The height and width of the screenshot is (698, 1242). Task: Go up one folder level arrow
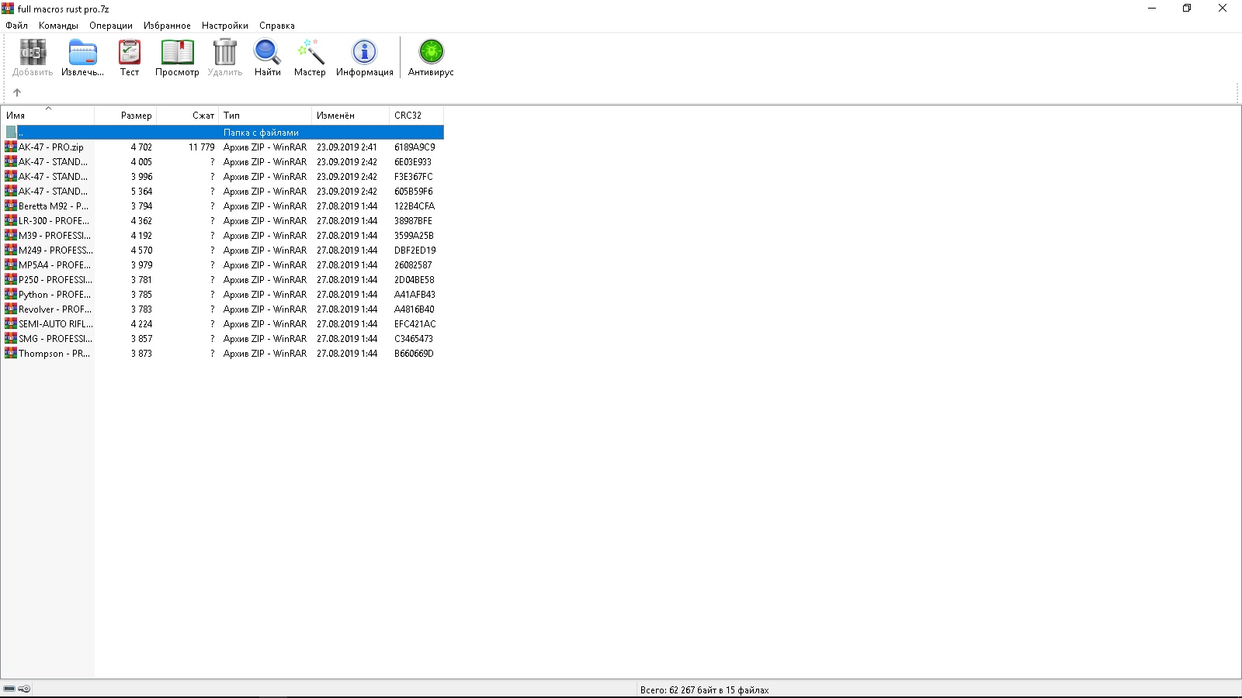coord(17,92)
